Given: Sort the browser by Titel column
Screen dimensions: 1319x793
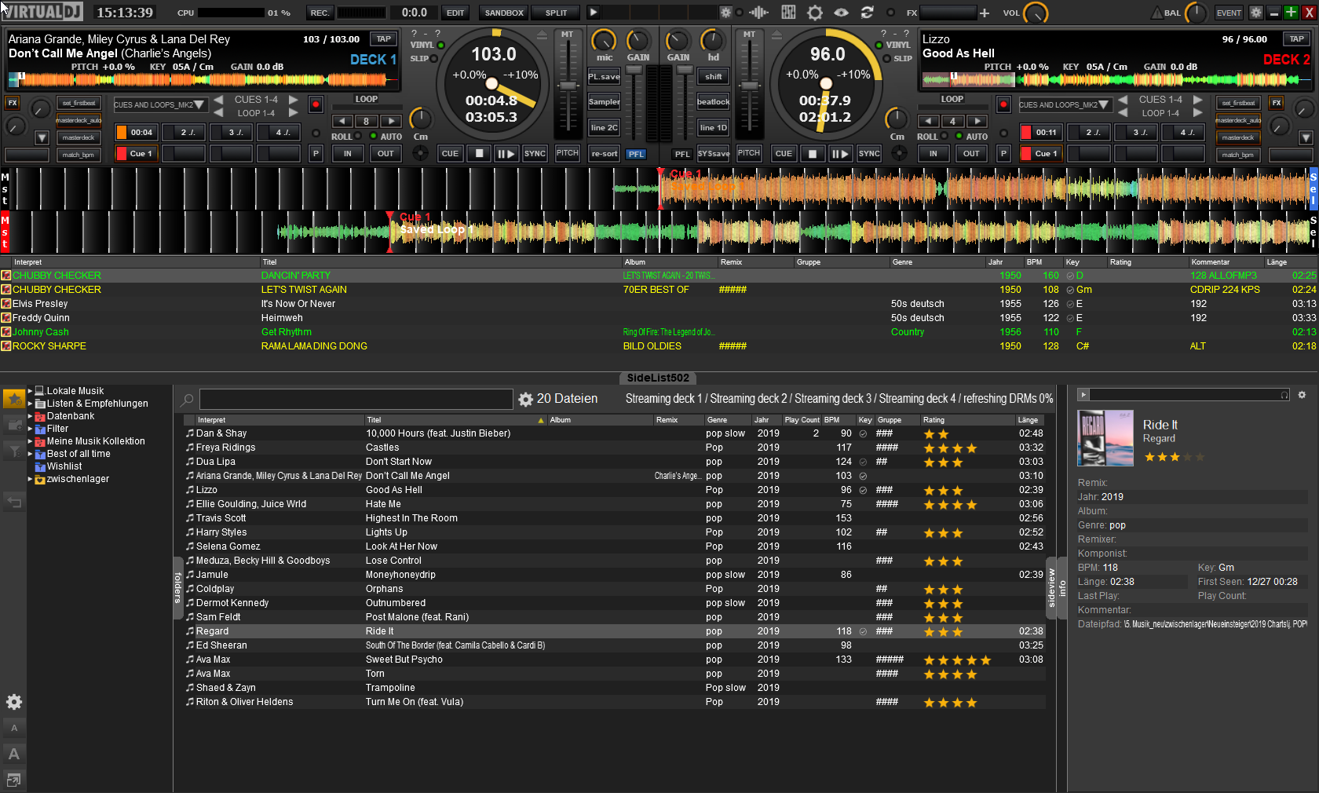Looking at the screenshot, I should pos(456,420).
